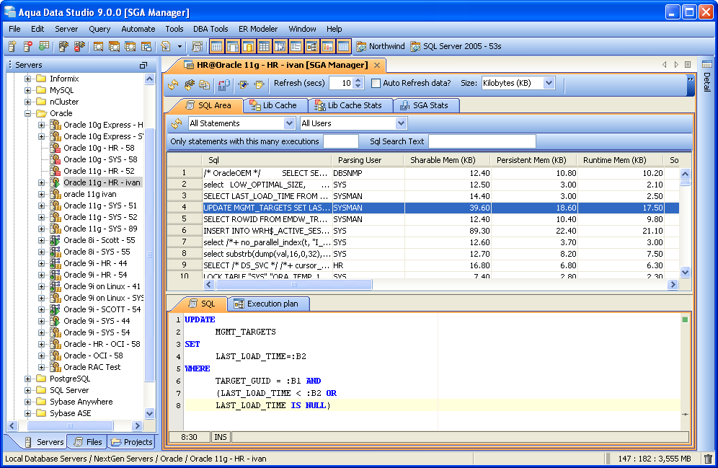Click the trash can icon in status bar
Viewport: 718px width, 468px height.
click(x=708, y=459)
